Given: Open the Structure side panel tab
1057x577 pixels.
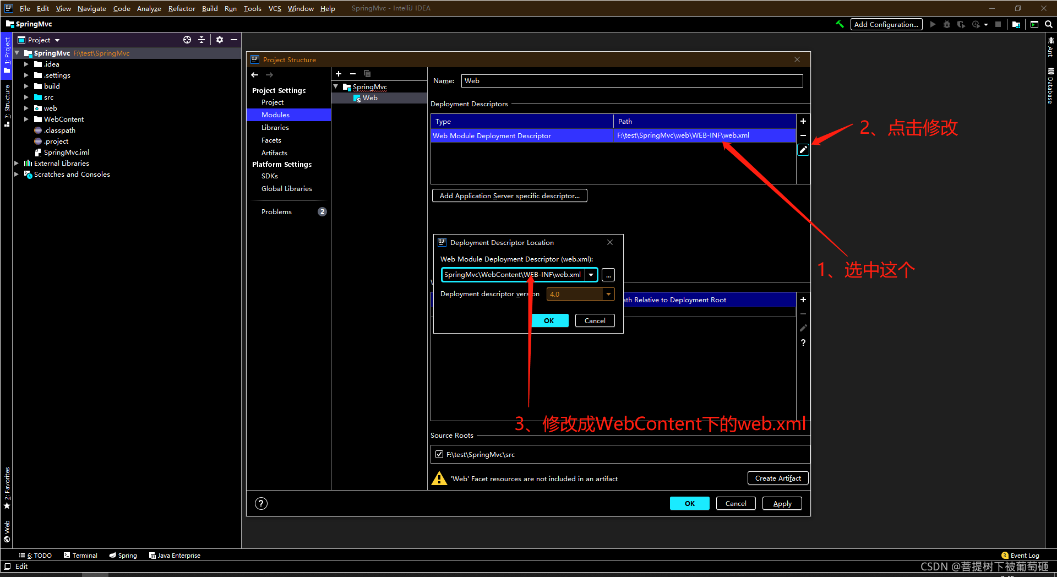Looking at the screenshot, I should pos(7,106).
